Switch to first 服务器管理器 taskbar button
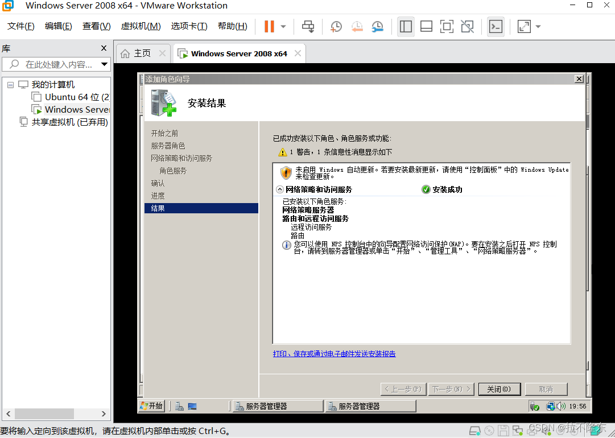The width and height of the screenshot is (615, 438). point(278,406)
